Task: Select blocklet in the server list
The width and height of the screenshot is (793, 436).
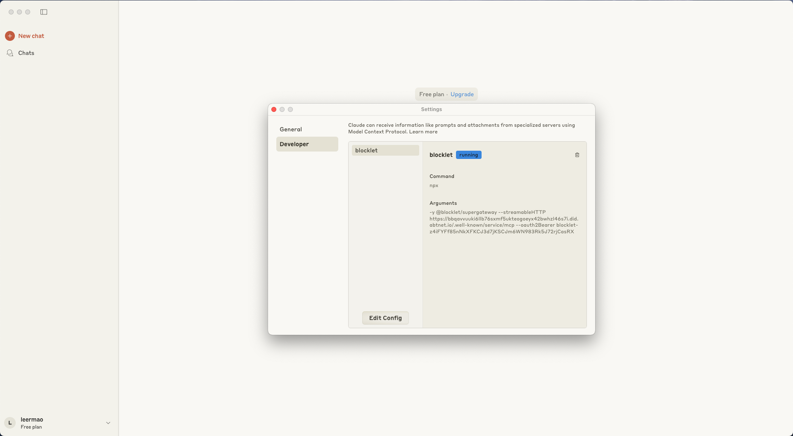Action: [x=385, y=150]
